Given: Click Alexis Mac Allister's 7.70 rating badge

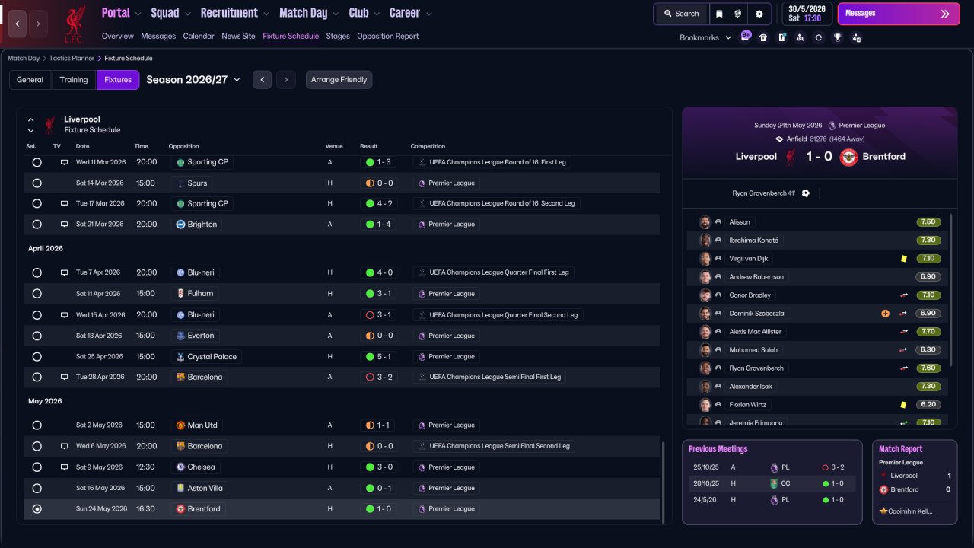Looking at the screenshot, I should pos(928,332).
